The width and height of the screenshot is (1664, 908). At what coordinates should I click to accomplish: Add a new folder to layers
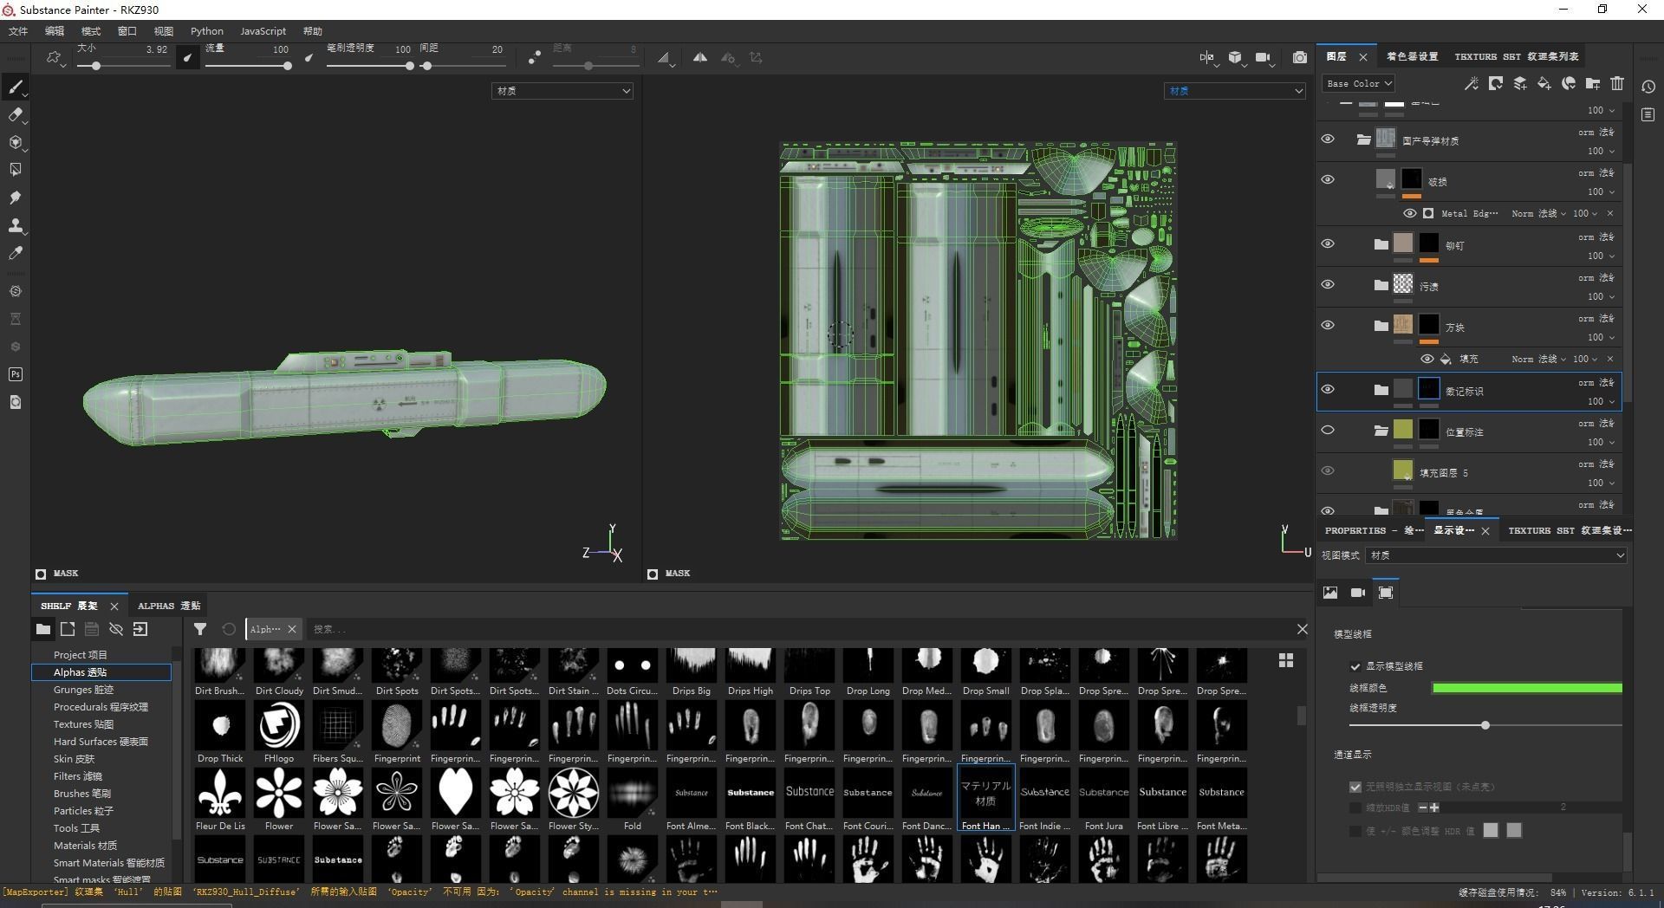click(x=1592, y=83)
